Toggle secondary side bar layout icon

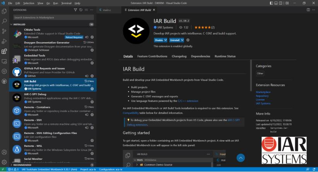pyautogui.click(x=280, y=3)
